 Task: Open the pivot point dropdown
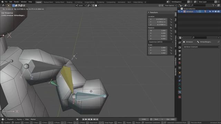(x=89, y=6)
